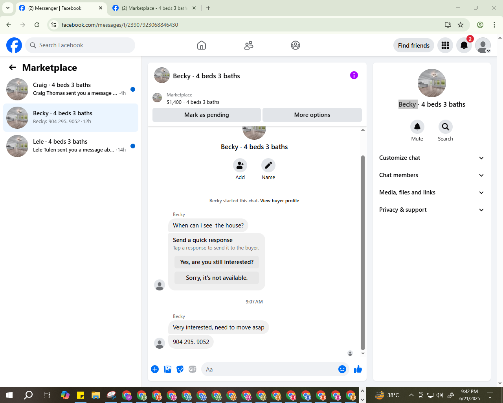Image resolution: width=503 pixels, height=403 pixels.
Task: Click the Aa message input field
Action: [x=269, y=369]
